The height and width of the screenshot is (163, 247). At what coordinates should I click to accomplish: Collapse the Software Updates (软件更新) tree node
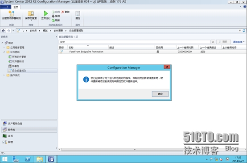4,52
